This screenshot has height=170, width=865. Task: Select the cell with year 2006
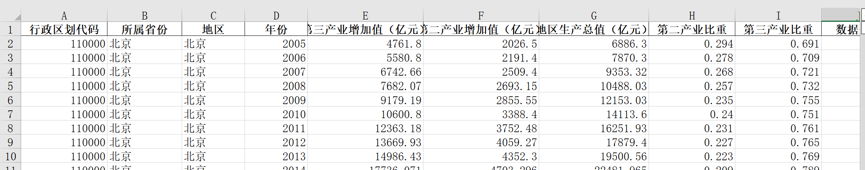tap(276, 58)
